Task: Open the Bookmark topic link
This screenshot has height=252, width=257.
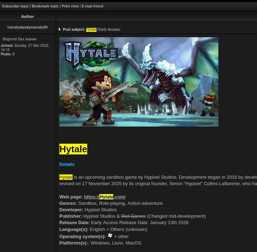Action: pyautogui.click(x=45, y=6)
